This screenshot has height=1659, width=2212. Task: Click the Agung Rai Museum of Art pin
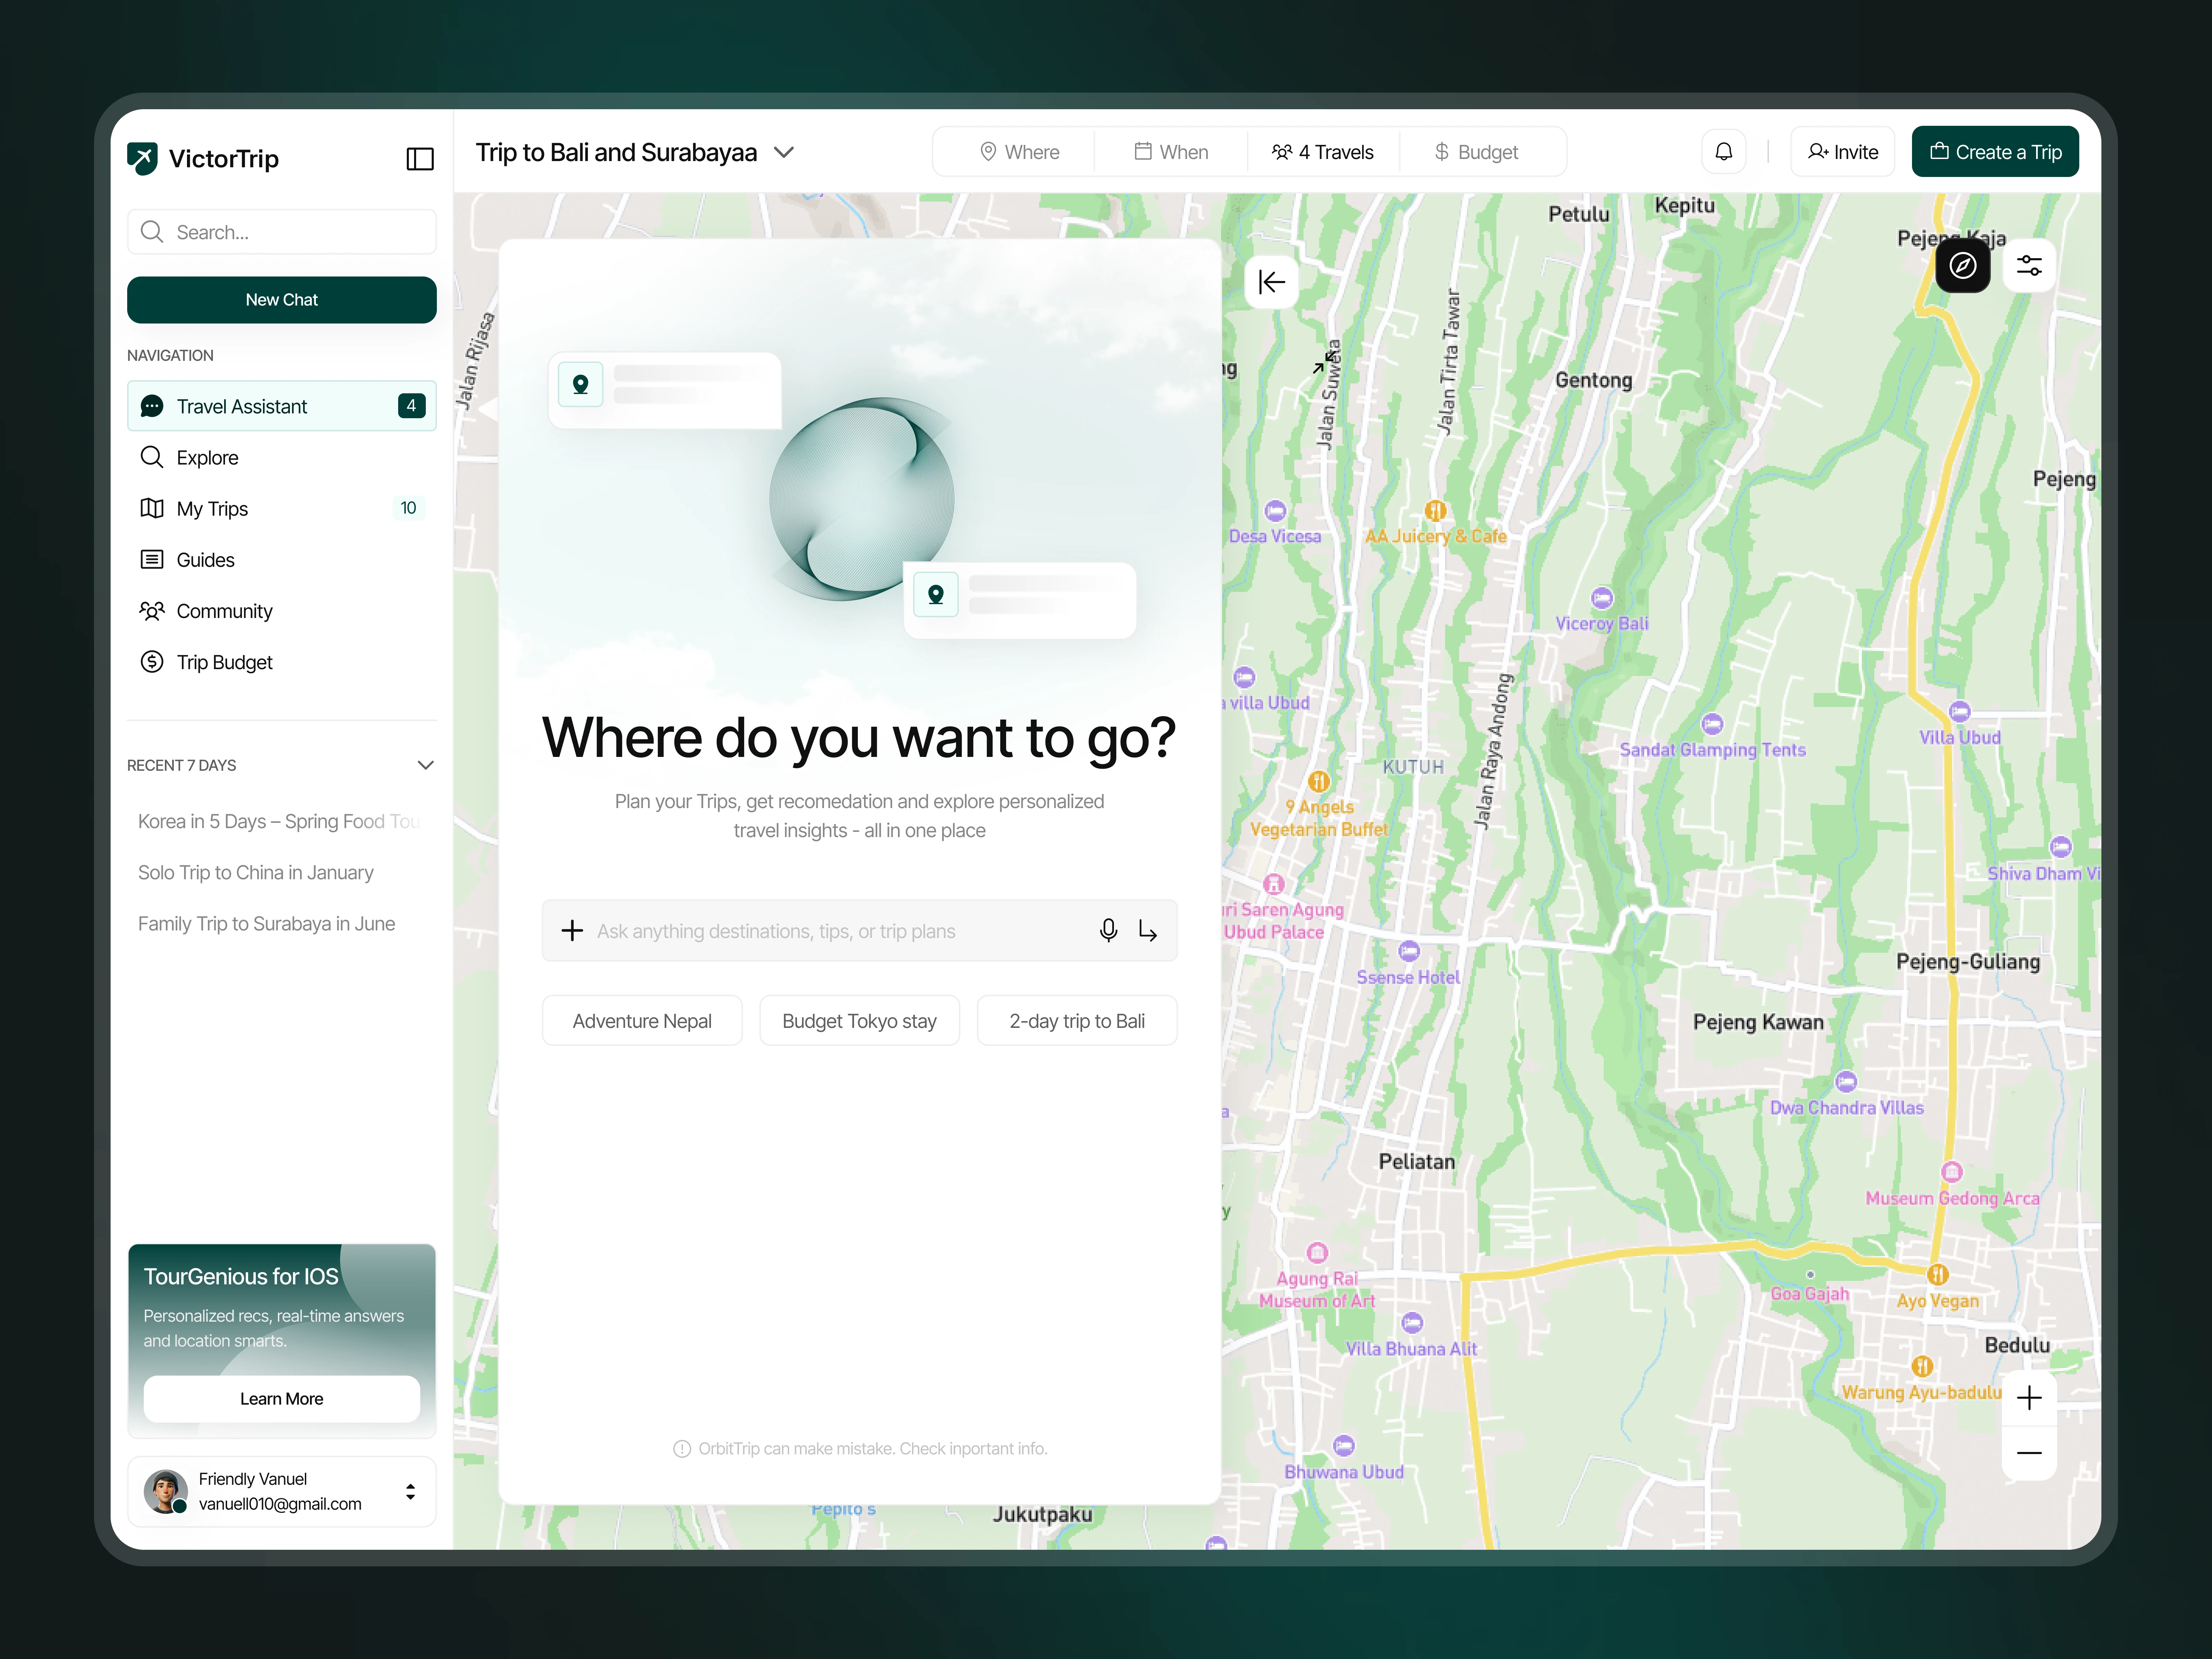[1317, 1253]
